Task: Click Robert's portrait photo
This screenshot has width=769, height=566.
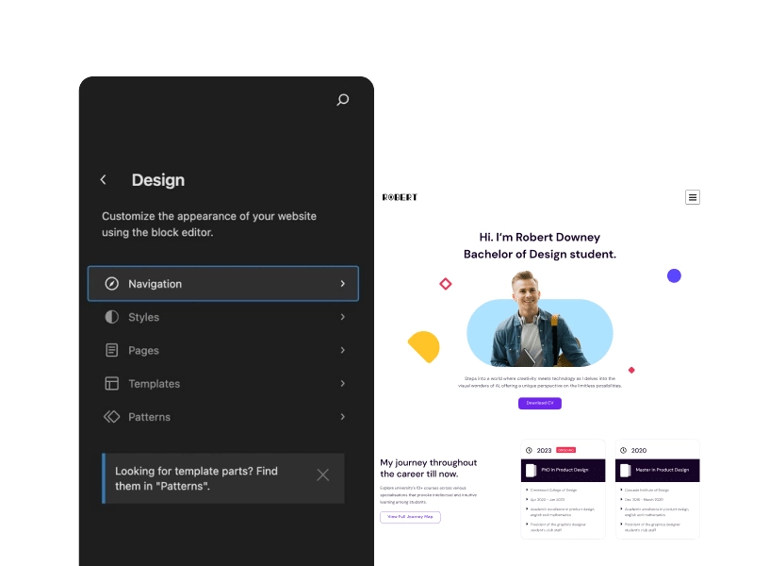Action: click(535, 321)
